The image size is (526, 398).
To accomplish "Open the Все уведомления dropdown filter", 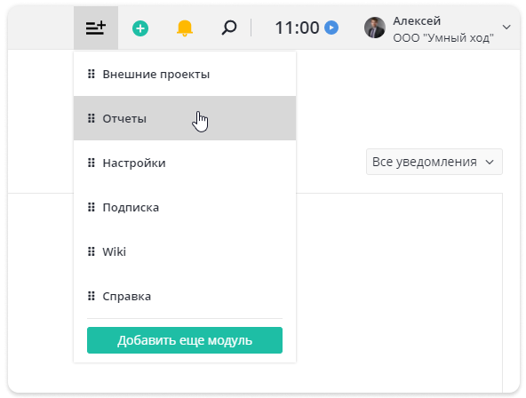I will click(x=434, y=162).
